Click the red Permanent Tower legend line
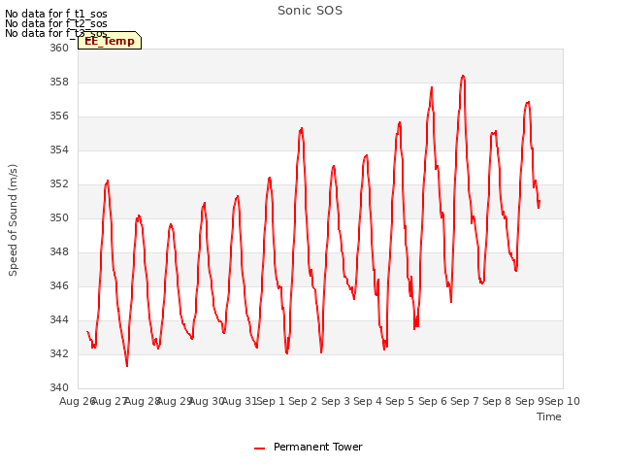This screenshot has width=621, height=466. click(x=259, y=449)
